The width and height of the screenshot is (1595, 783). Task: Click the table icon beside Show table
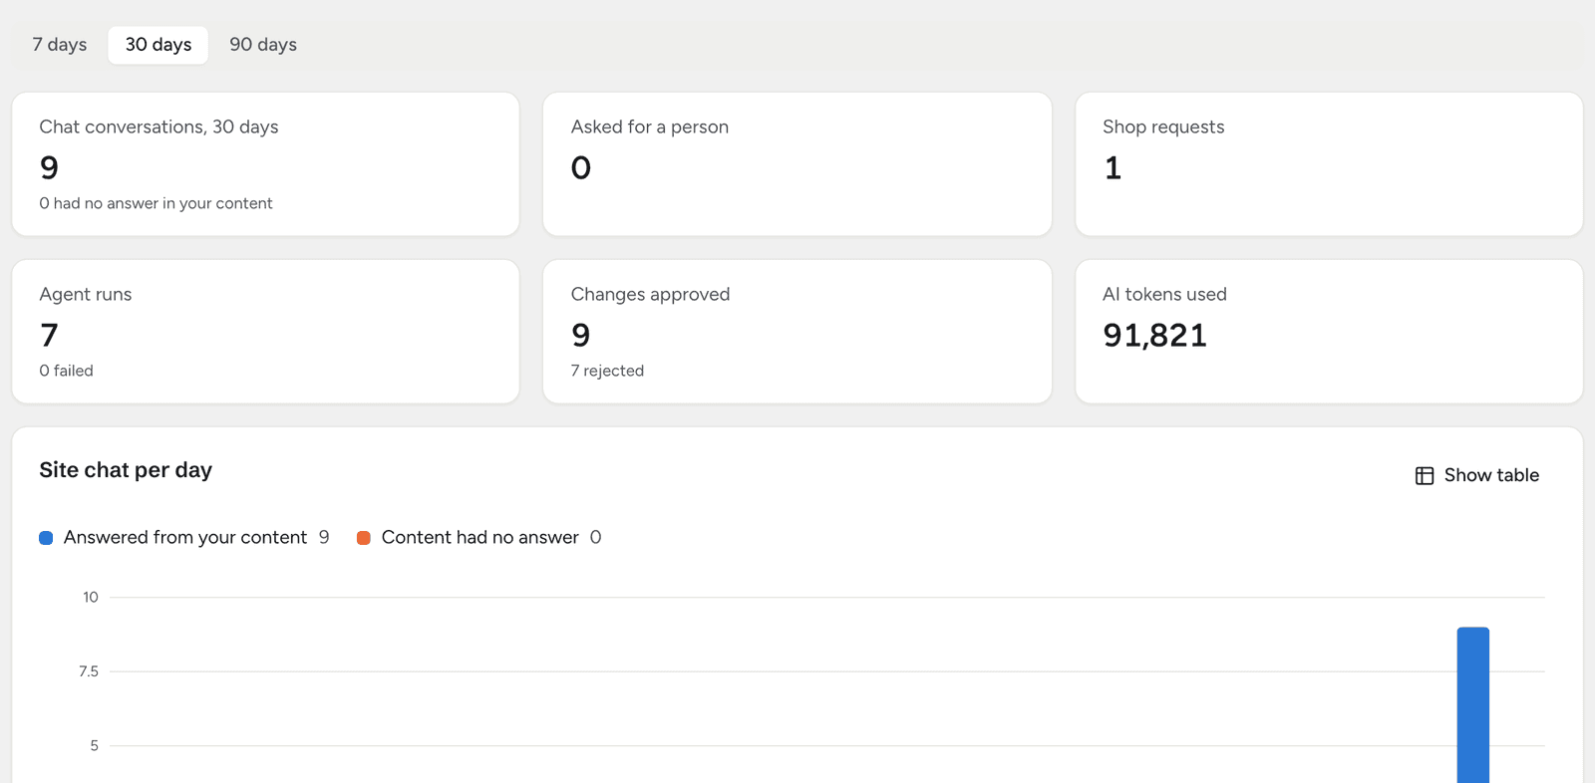point(1425,476)
